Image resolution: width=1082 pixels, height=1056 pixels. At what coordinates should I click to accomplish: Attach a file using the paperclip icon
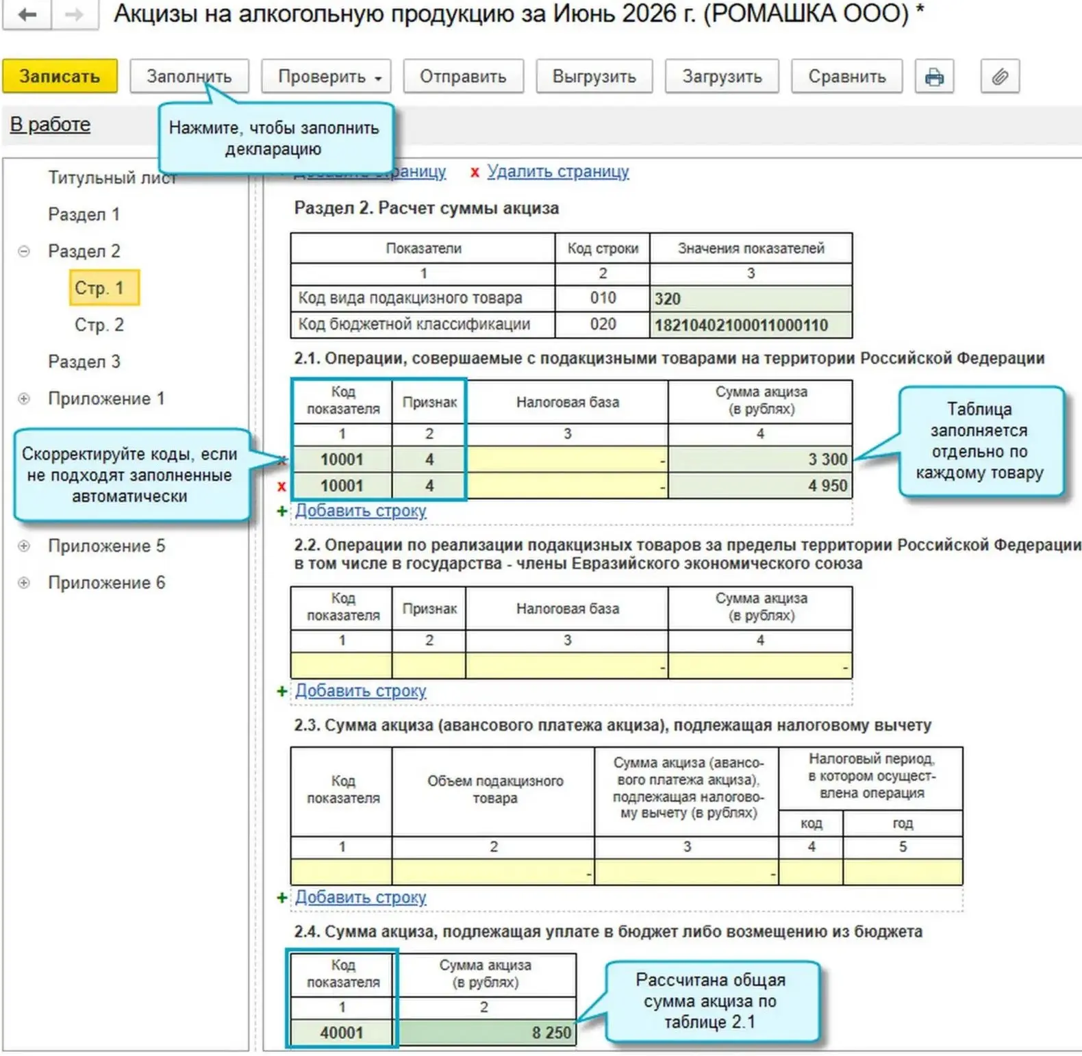pos(1000,77)
